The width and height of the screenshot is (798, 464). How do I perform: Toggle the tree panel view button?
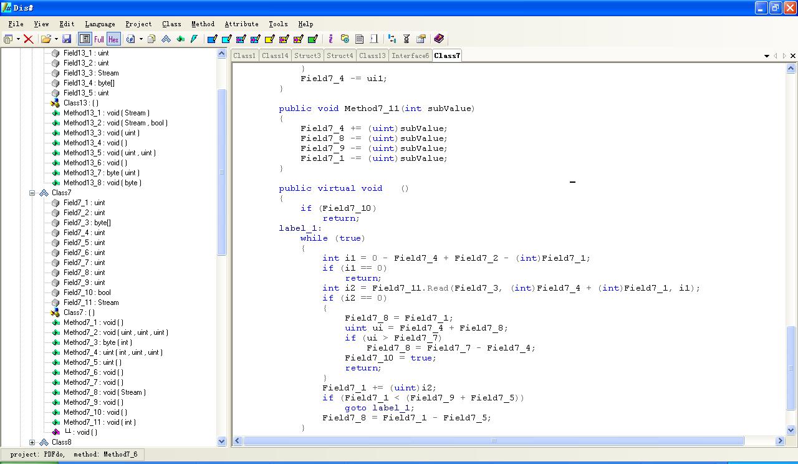click(x=85, y=39)
